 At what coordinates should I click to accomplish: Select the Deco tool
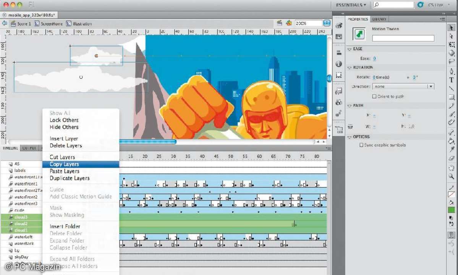pyautogui.click(x=452, y=122)
